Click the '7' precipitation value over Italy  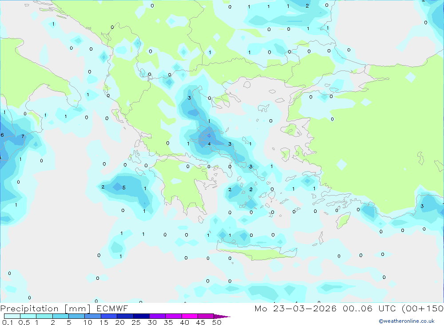(x=23, y=137)
